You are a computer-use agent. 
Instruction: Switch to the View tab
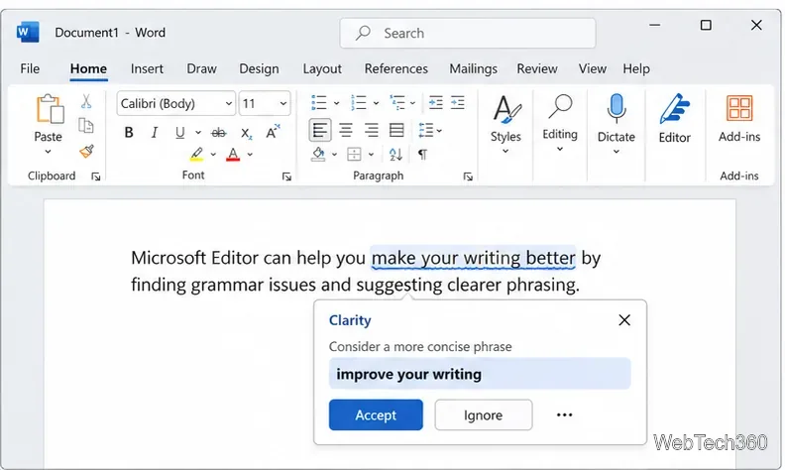(593, 68)
